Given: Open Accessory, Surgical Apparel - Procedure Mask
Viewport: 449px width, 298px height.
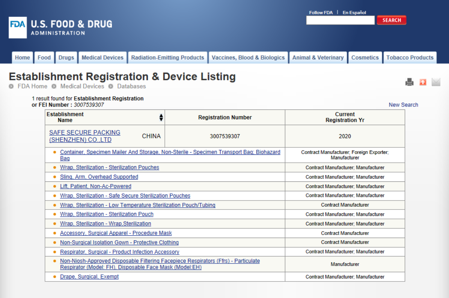Looking at the screenshot, I should pyautogui.click(x=116, y=233).
